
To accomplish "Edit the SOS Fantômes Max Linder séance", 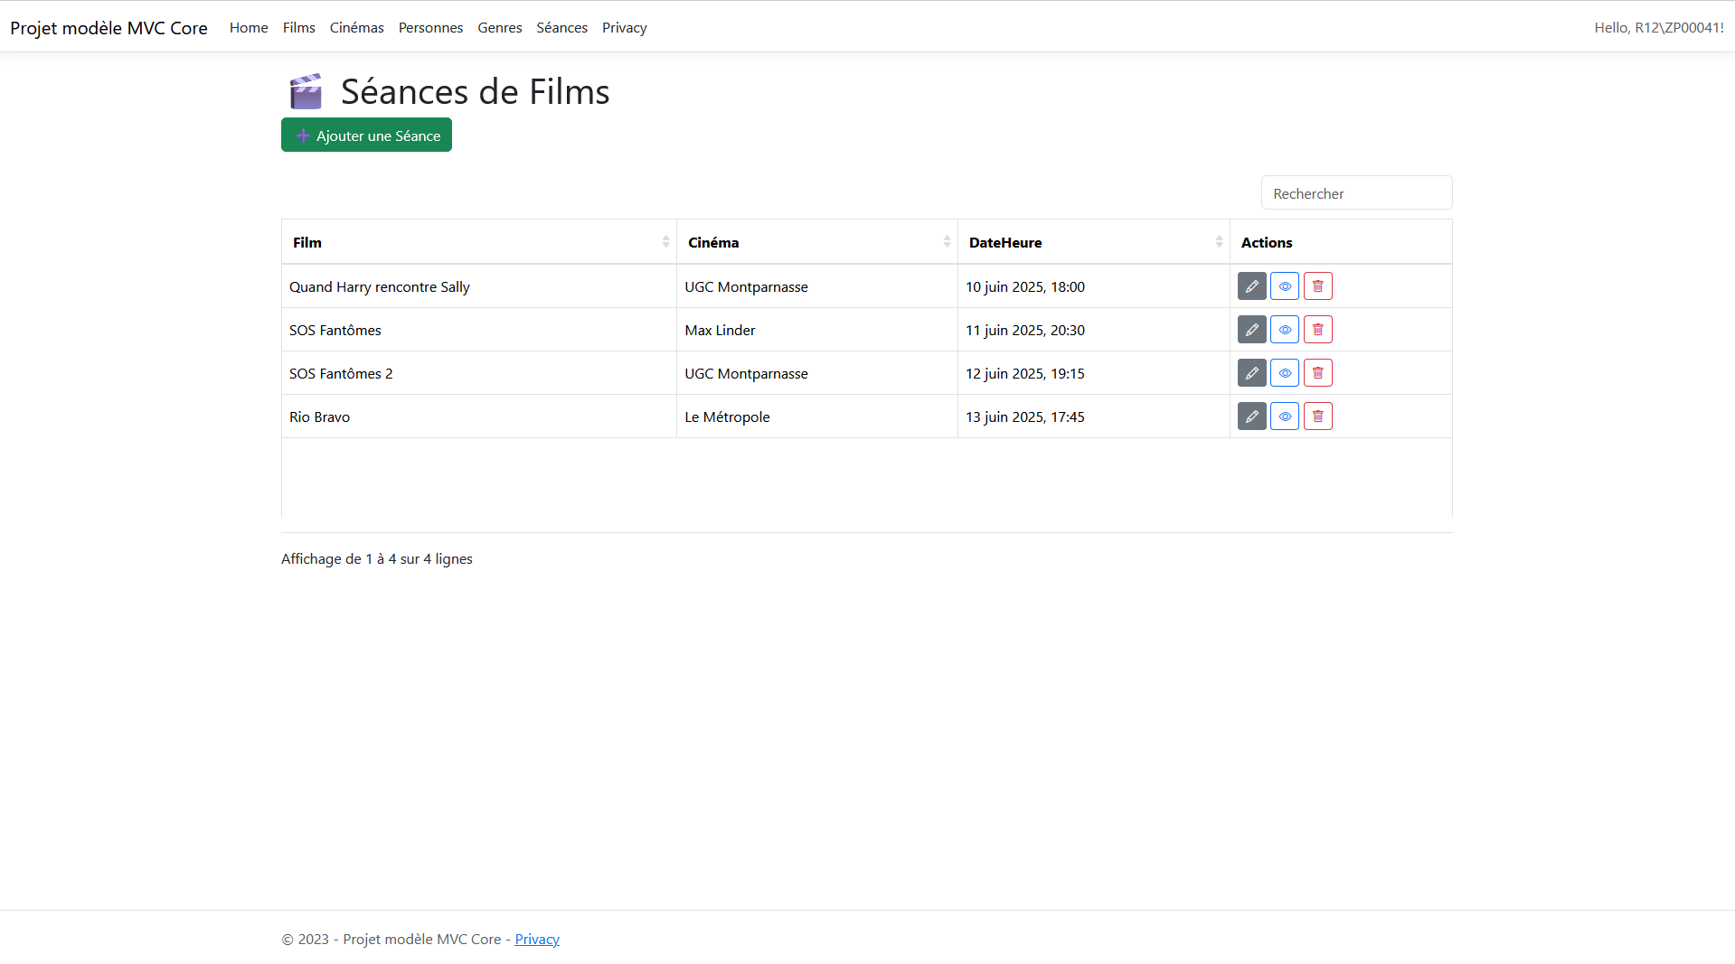I will click(1251, 330).
